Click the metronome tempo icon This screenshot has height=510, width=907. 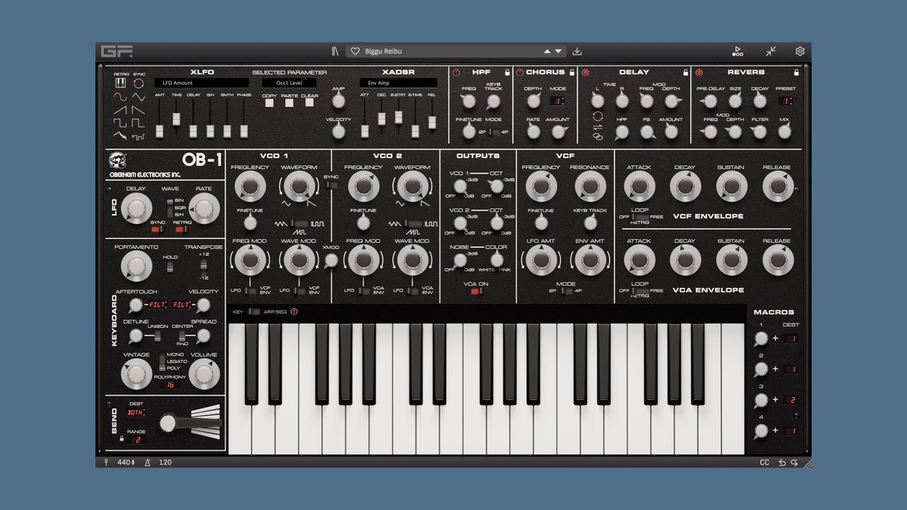coord(149,462)
